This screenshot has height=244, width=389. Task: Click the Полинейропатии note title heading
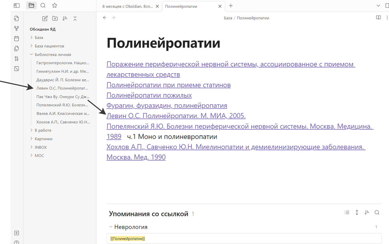coord(163,43)
